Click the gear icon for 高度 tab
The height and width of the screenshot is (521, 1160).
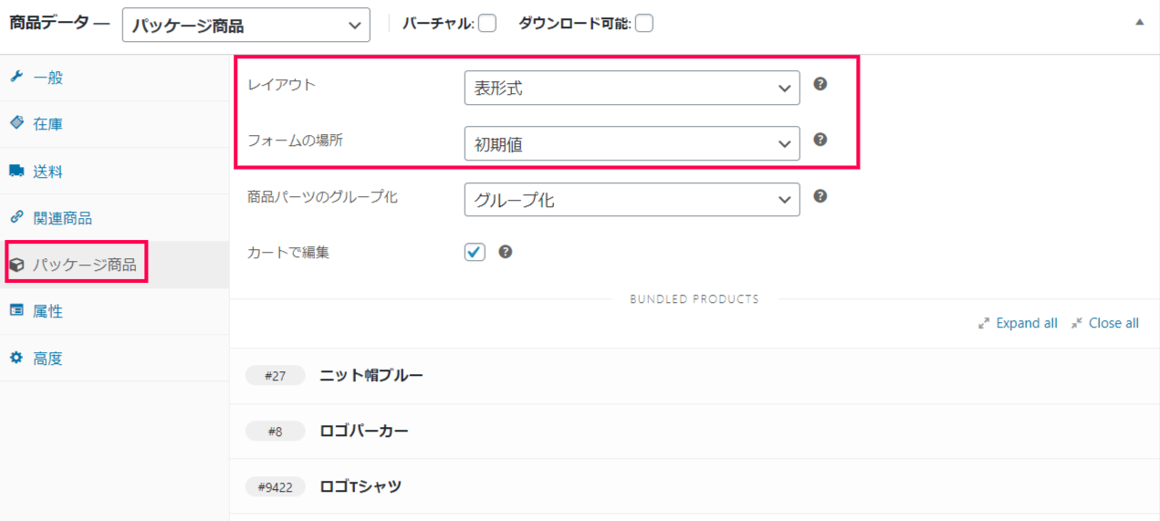click(x=16, y=358)
